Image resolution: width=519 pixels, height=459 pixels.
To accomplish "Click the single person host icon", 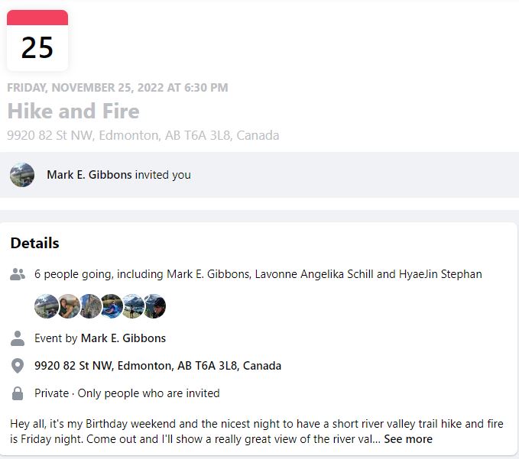I will [18, 338].
